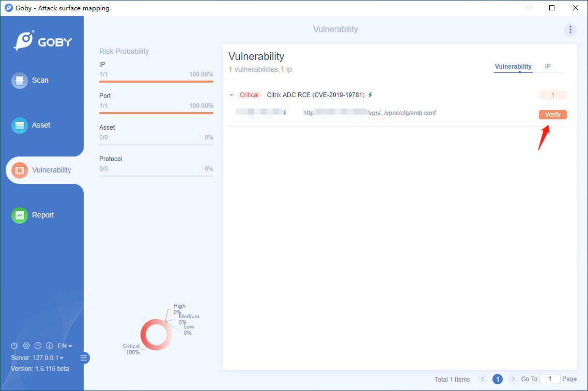Go to Asset in the sidebar

(x=41, y=125)
